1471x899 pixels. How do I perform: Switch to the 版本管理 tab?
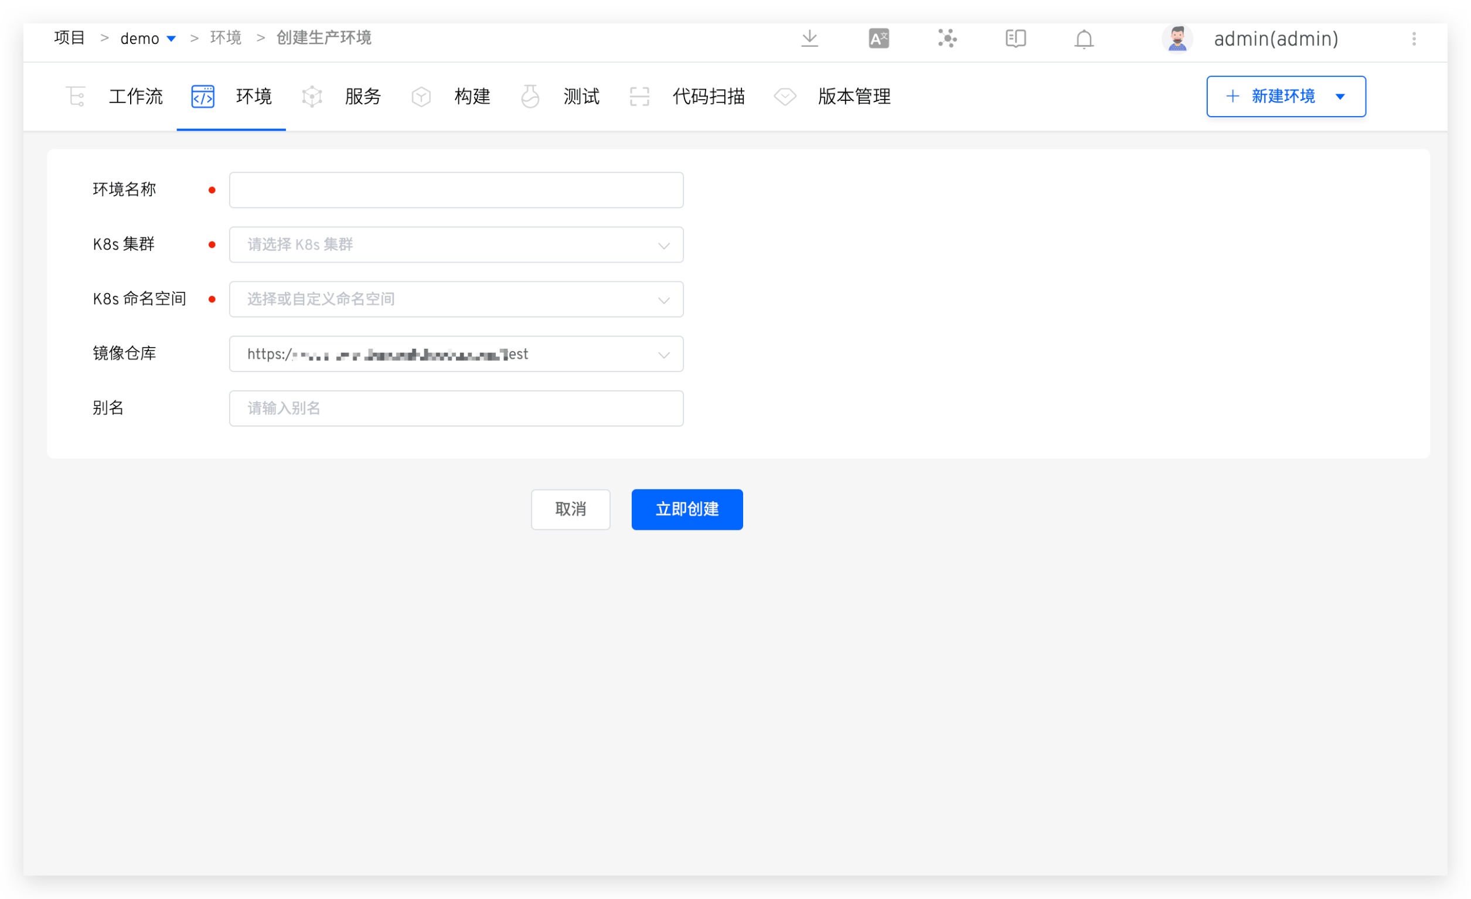click(x=854, y=96)
